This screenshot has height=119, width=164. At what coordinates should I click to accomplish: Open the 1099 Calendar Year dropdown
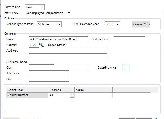pos(113,24)
